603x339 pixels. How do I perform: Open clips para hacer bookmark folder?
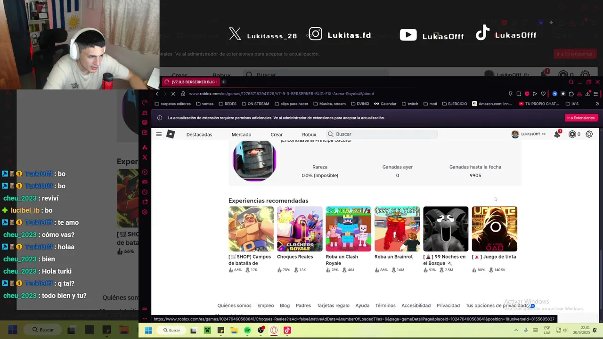[x=291, y=104]
